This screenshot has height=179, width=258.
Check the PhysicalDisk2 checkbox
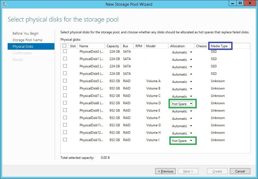(x=65, y=66)
